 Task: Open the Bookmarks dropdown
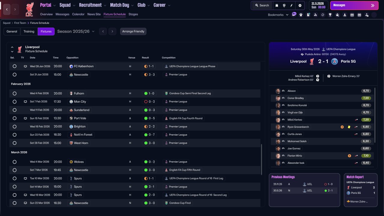click(278, 15)
